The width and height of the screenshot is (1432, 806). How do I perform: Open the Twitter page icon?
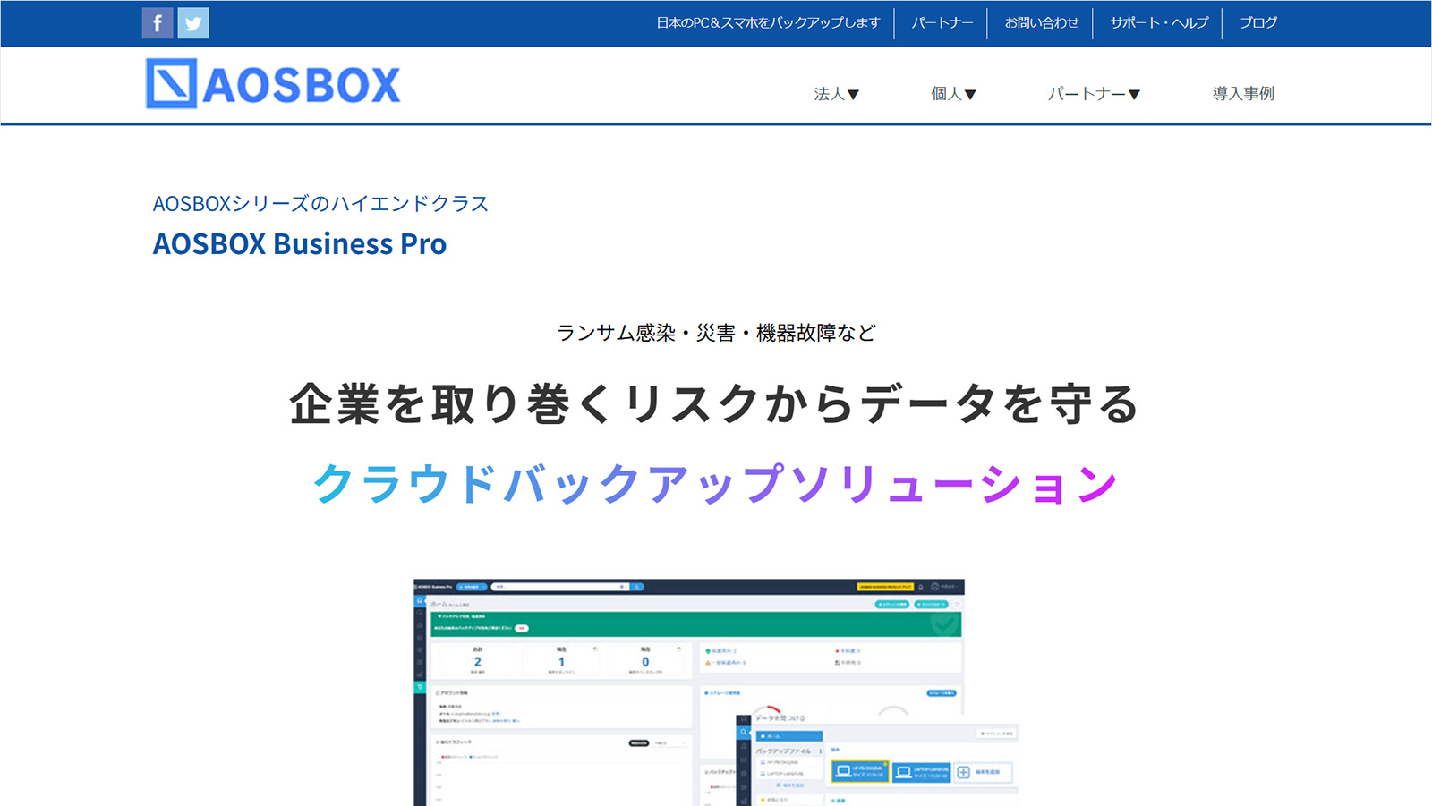193,23
